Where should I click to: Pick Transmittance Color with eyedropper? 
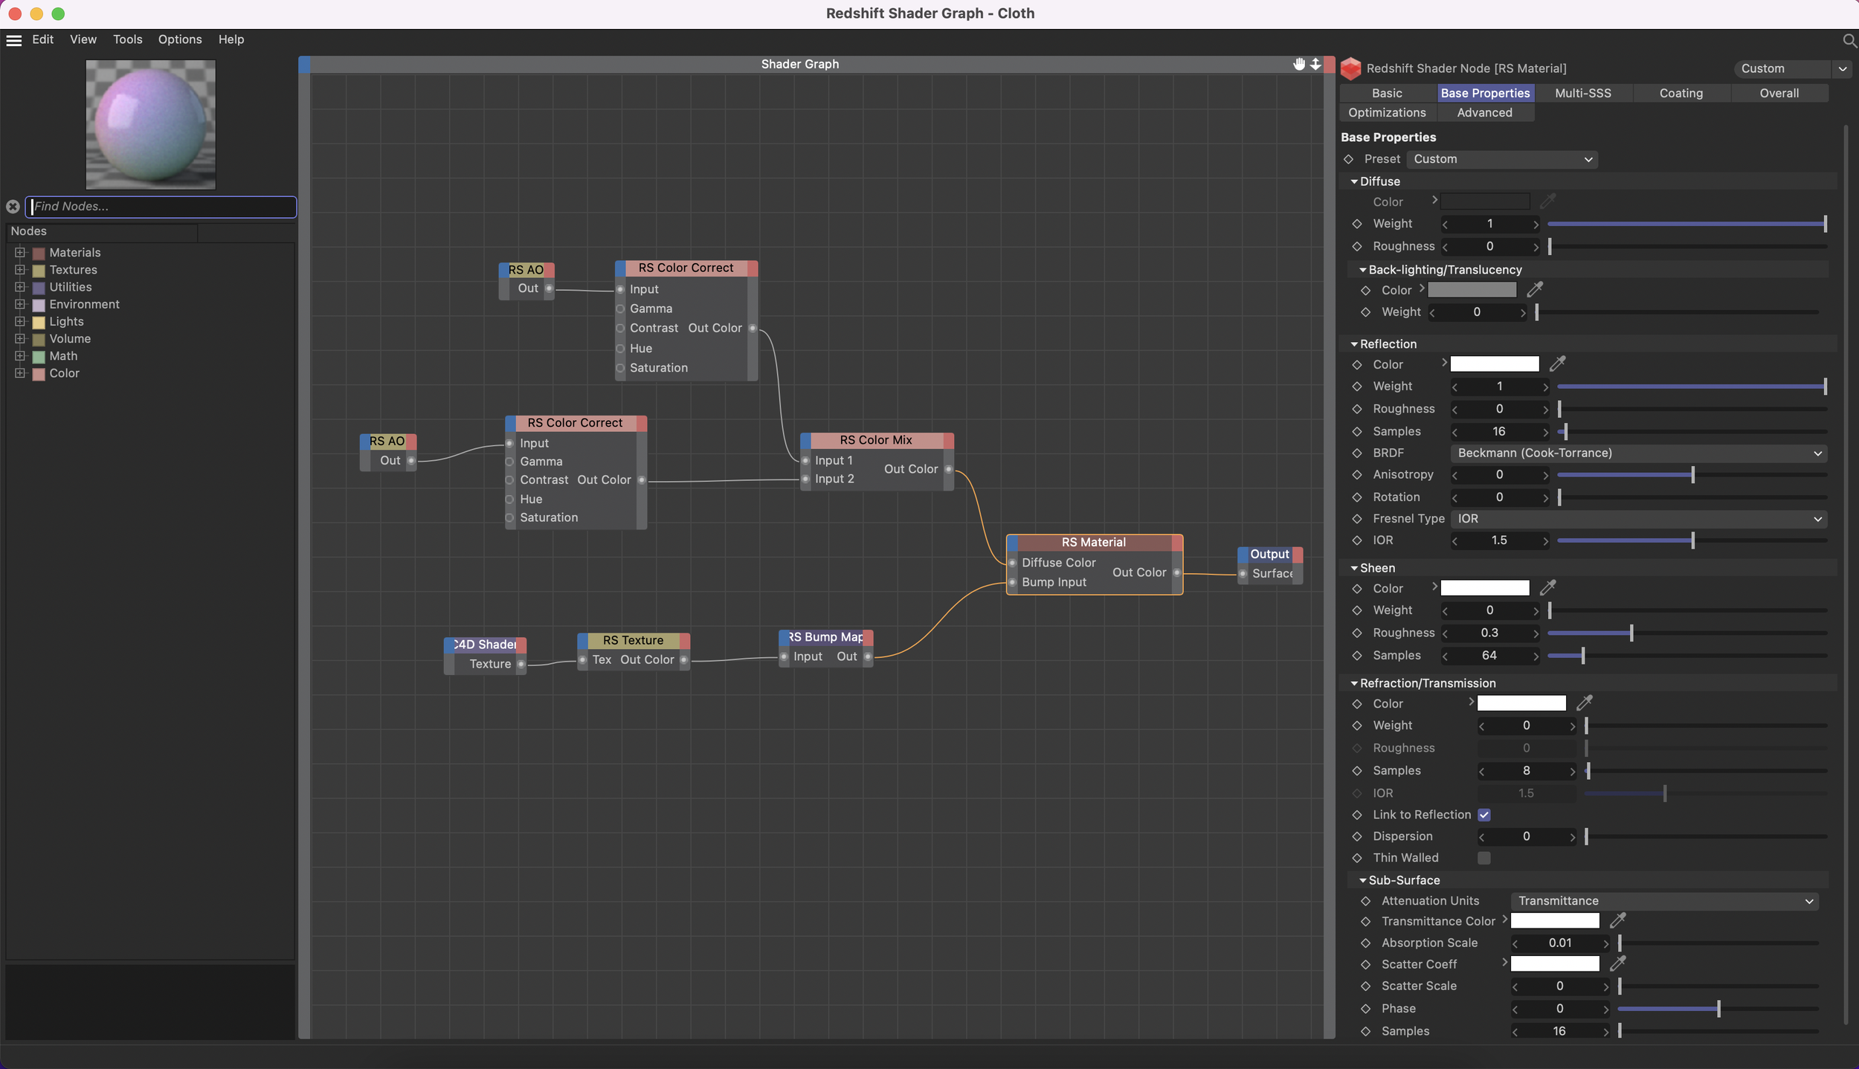click(x=1617, y=920)
